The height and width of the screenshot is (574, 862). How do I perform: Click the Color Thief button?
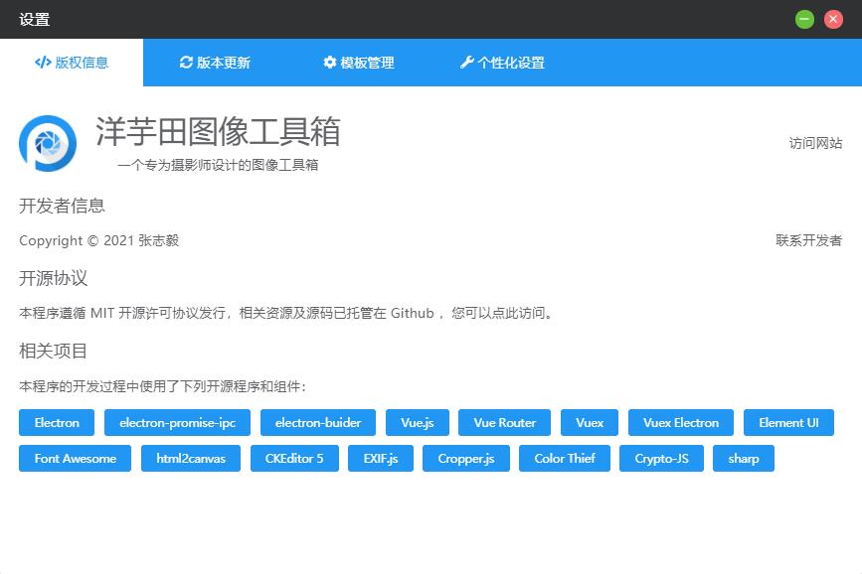[x=565, y=458]
